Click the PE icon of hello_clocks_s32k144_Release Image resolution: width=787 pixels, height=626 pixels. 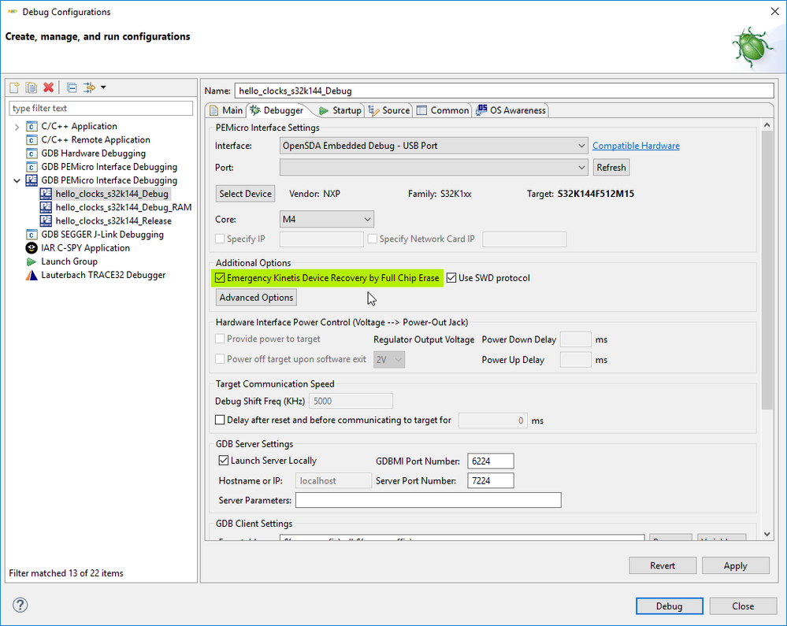click(46, 220)
